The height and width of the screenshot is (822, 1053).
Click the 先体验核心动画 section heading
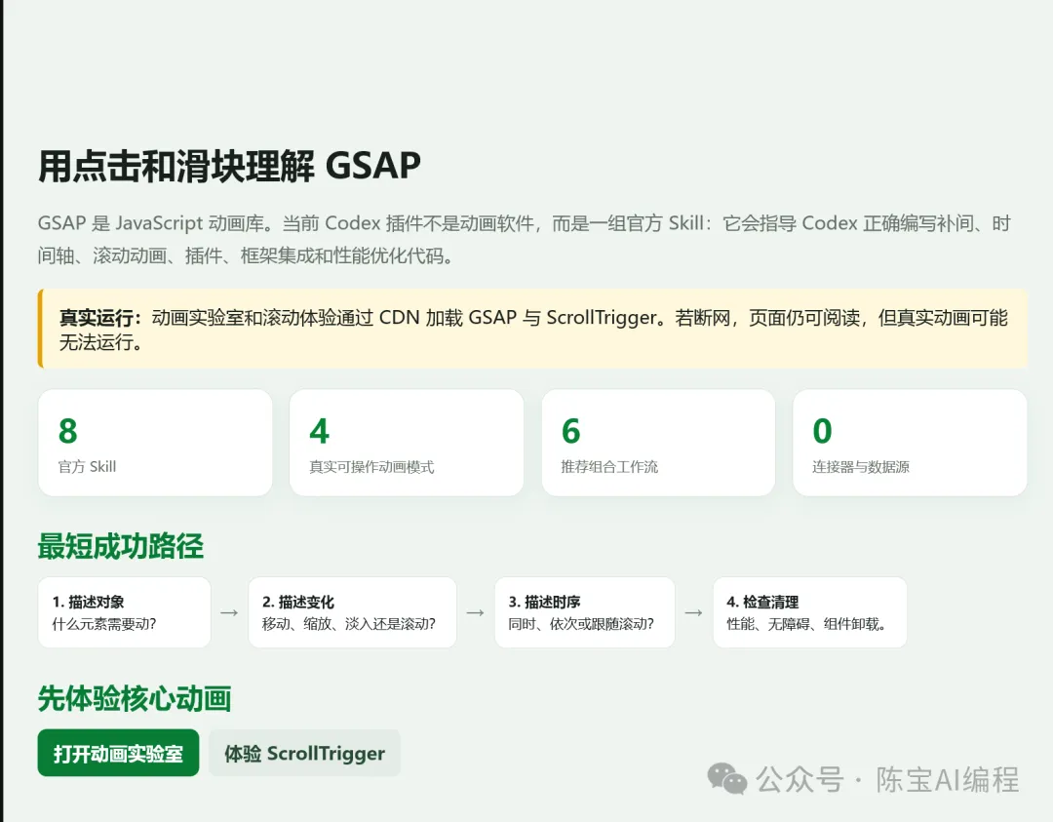click(x=135, y=698)
